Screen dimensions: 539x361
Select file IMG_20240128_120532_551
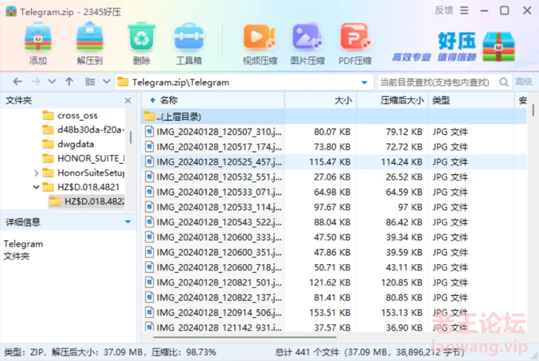(x=334, y=177)
